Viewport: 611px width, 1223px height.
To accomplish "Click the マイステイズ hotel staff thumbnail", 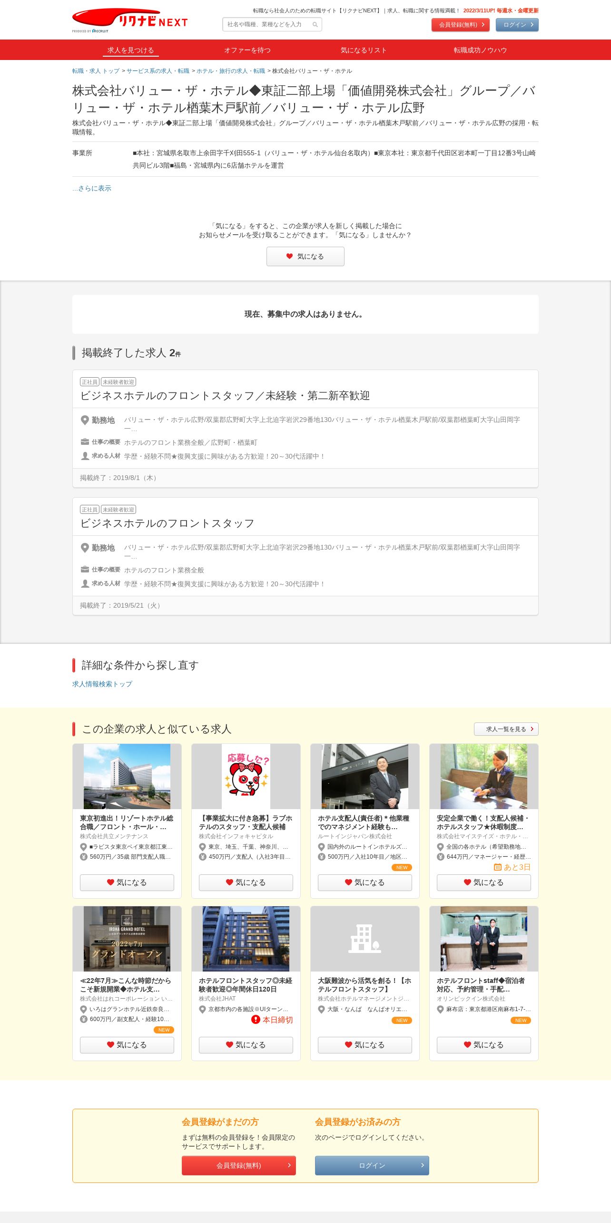I will click(484, 776).
